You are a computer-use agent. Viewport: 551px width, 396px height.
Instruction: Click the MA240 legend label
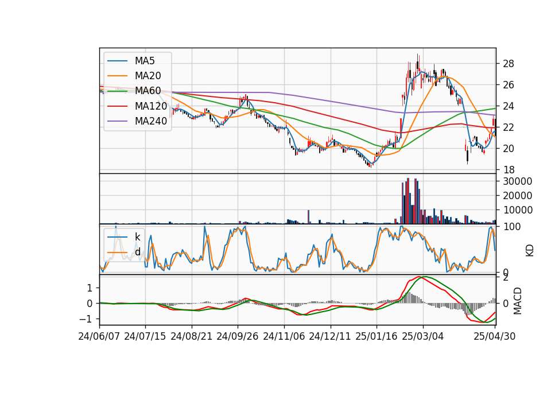click(151, 121)
